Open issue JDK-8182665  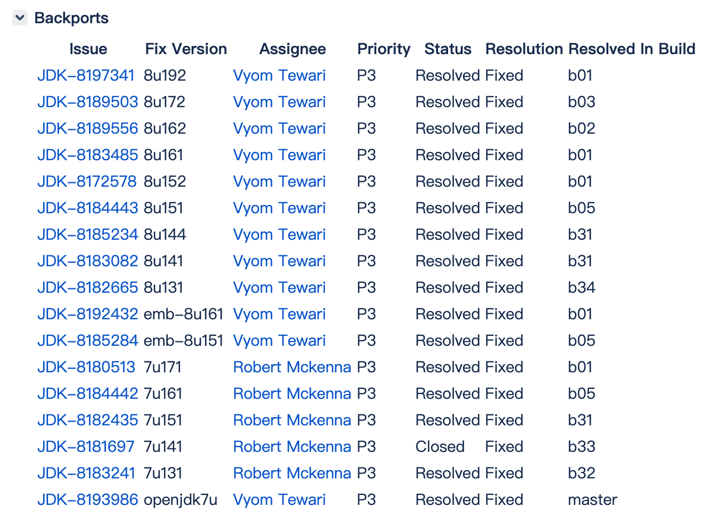[87, 287]
